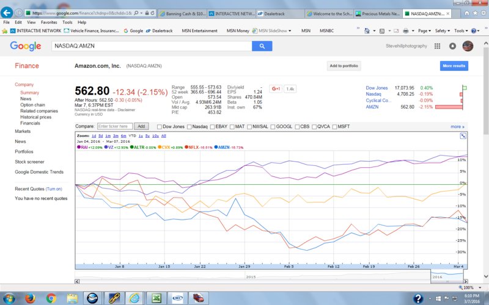This screenshot has height=305, width=489.
Task: Switch to the Dealertrack tab
Action: coord(280,13)
